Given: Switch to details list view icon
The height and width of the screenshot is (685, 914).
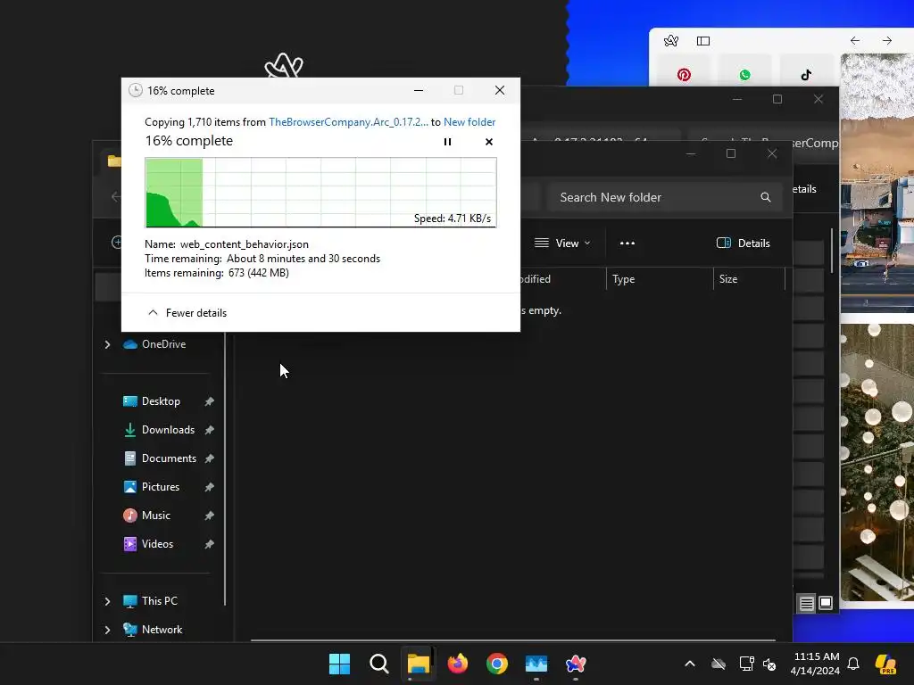Looking at the screenshot, I should point(806,604).
